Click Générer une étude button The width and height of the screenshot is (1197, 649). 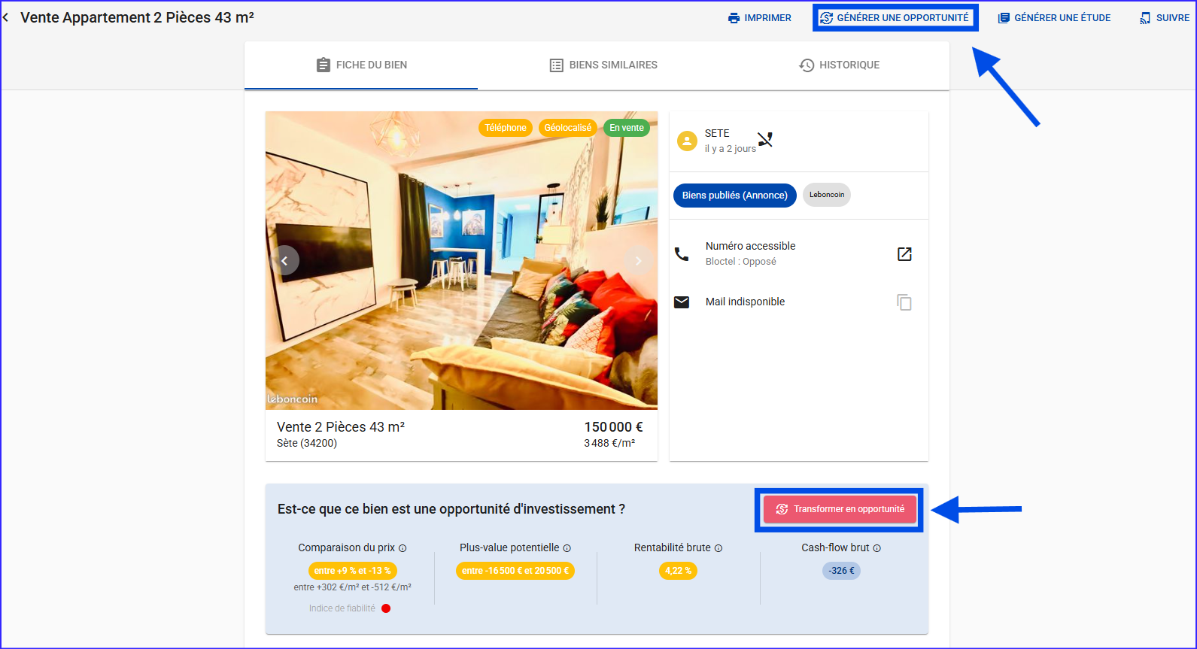[1054, 18]
